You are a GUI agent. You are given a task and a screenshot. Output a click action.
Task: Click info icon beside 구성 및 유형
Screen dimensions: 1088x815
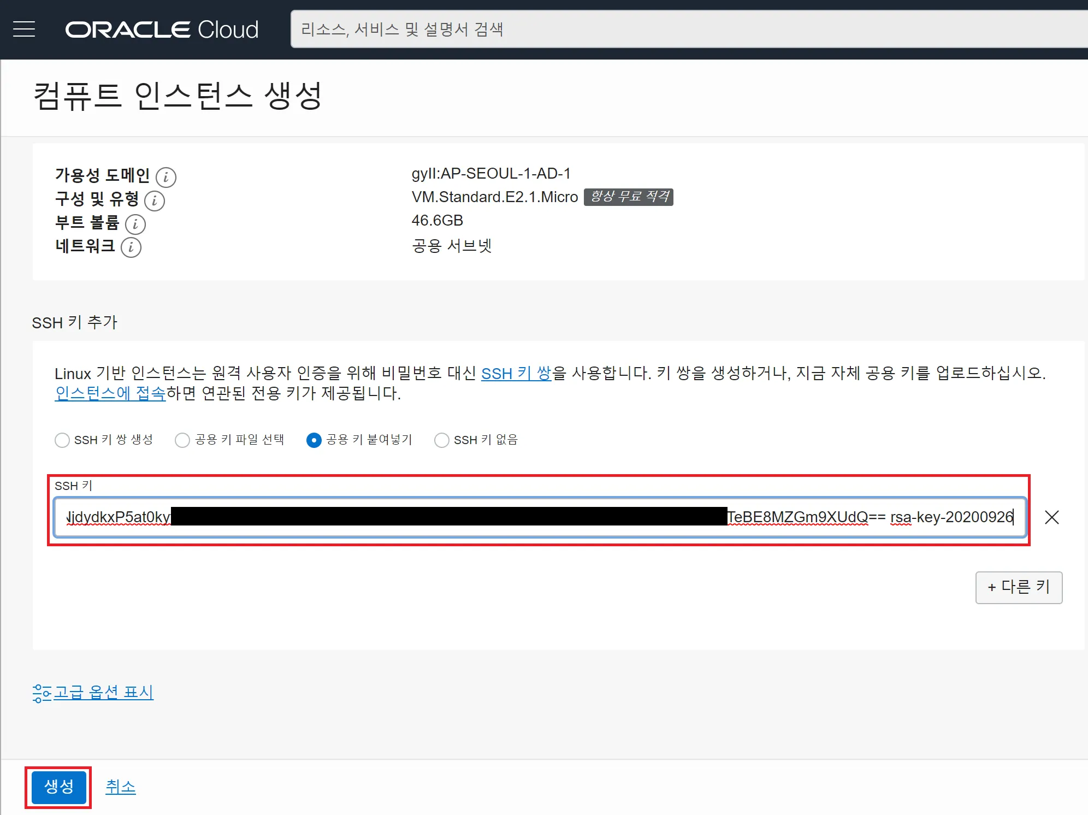click(x=155, y=200)
